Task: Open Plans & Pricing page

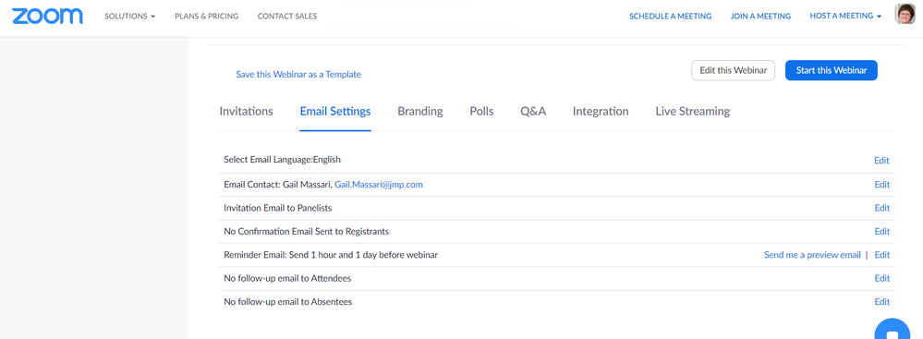Action: [x=207, y=16]
